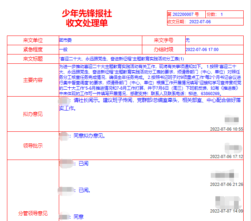This screenshot has height=221, width=251.
Task: Select the 团市委 sender value
Action: [x=65, y=40]
